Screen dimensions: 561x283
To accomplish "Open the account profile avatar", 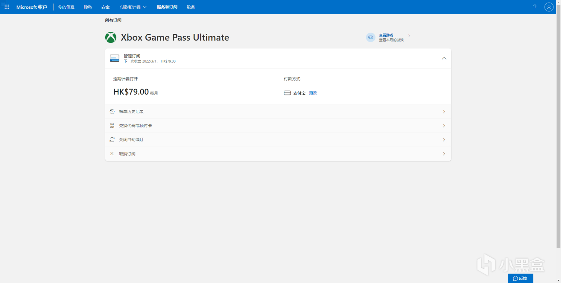I will 549,7.
